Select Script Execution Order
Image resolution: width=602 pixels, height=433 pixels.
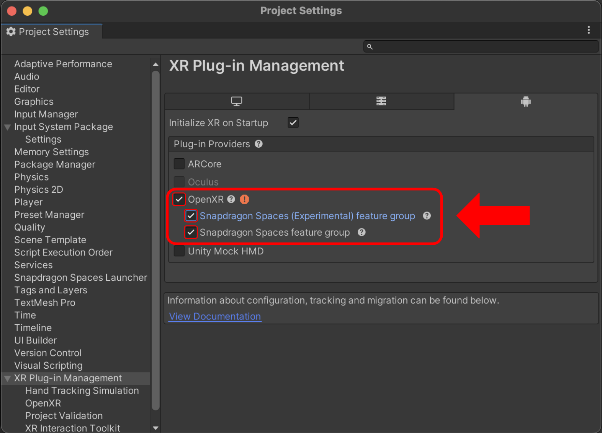coord(63,252)
